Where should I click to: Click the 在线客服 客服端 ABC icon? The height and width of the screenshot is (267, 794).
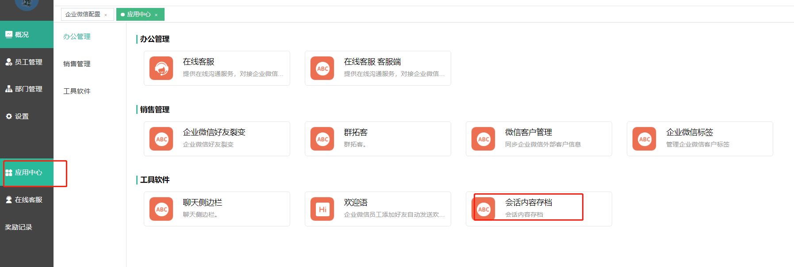pos(322,68)
